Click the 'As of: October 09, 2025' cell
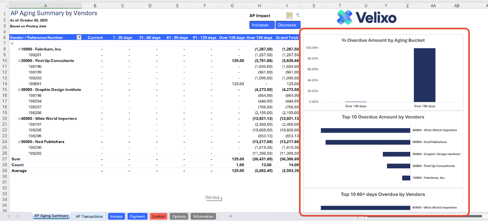The width and height of the screenshot is (488, 221). (29, 20)
